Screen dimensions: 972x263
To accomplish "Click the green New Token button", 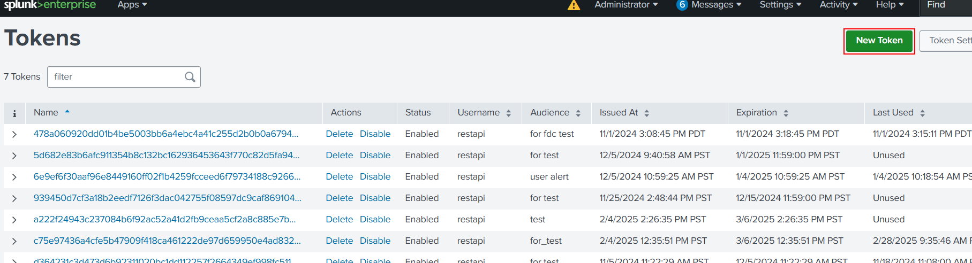I will click(x=879, y=41).
